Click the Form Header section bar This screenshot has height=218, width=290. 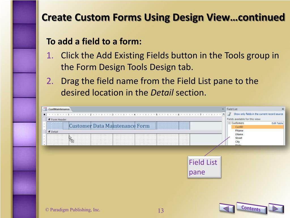(134, 120)
